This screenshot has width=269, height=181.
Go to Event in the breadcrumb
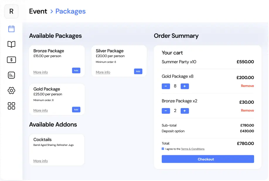pos(38,11)
